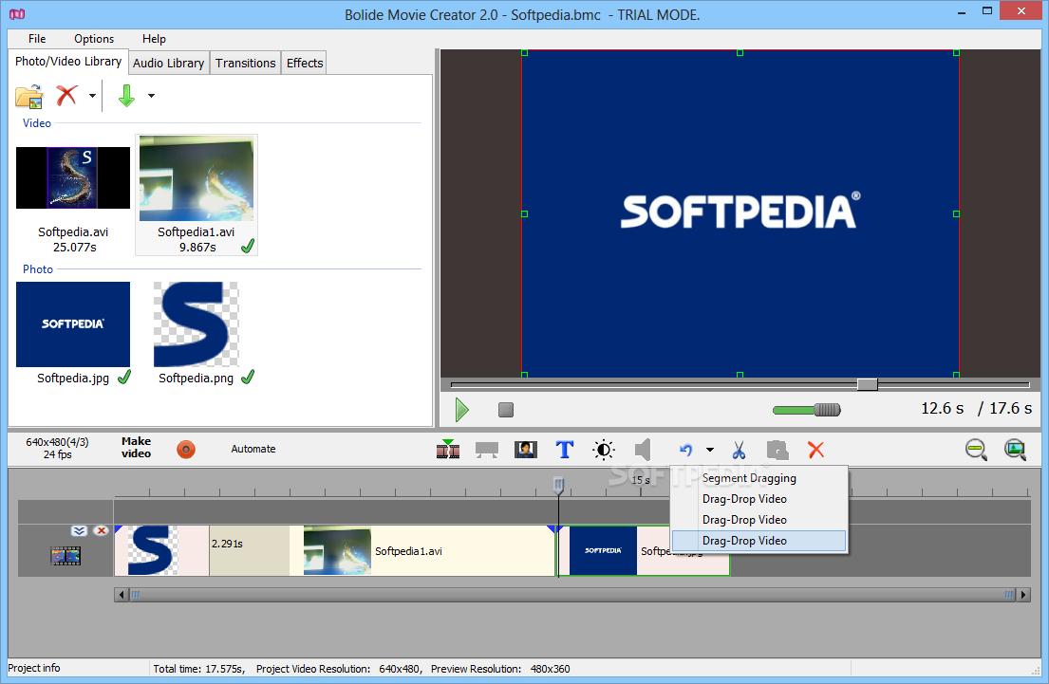Open the File menu
The width and height of the screenshot is (1049, 684).
[x=37, y=39]
